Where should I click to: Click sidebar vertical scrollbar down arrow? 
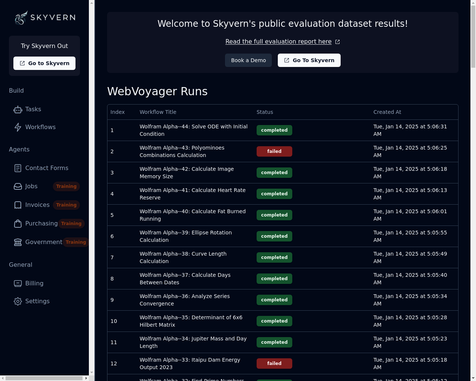click(92, 372)
